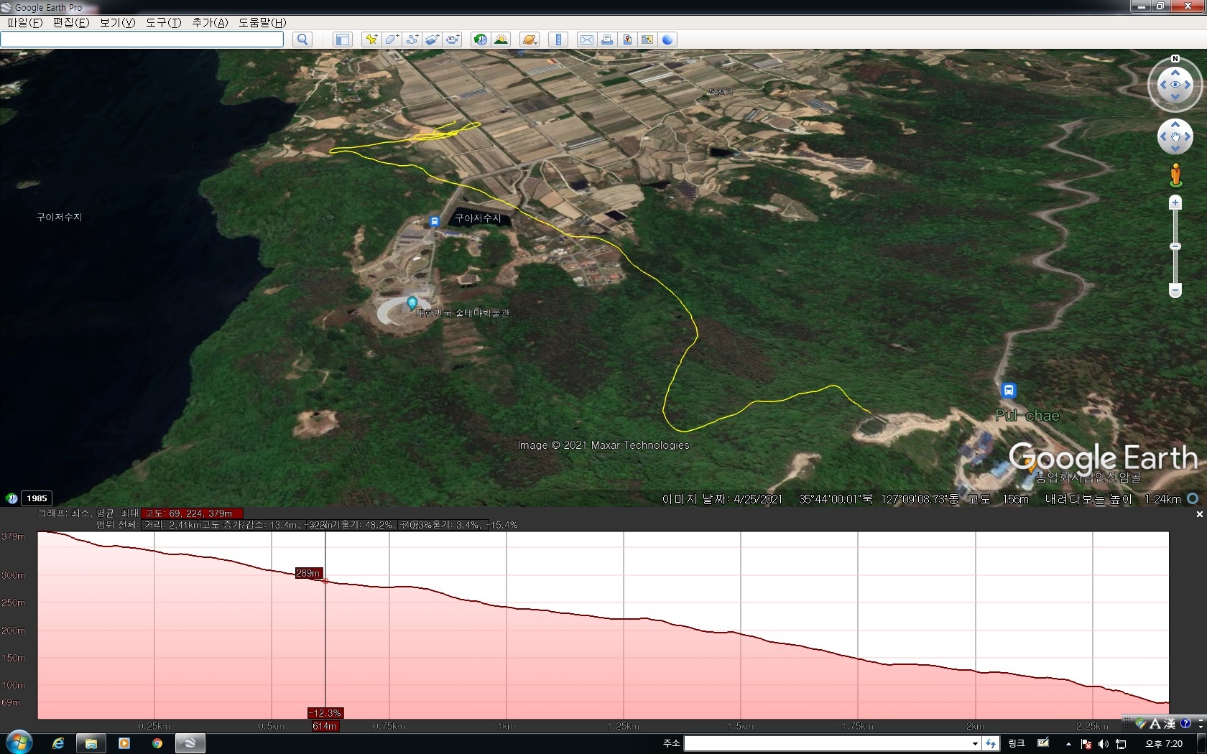Click the 1985 historical imagery button

pyautogui.click(x=37, y=498)
